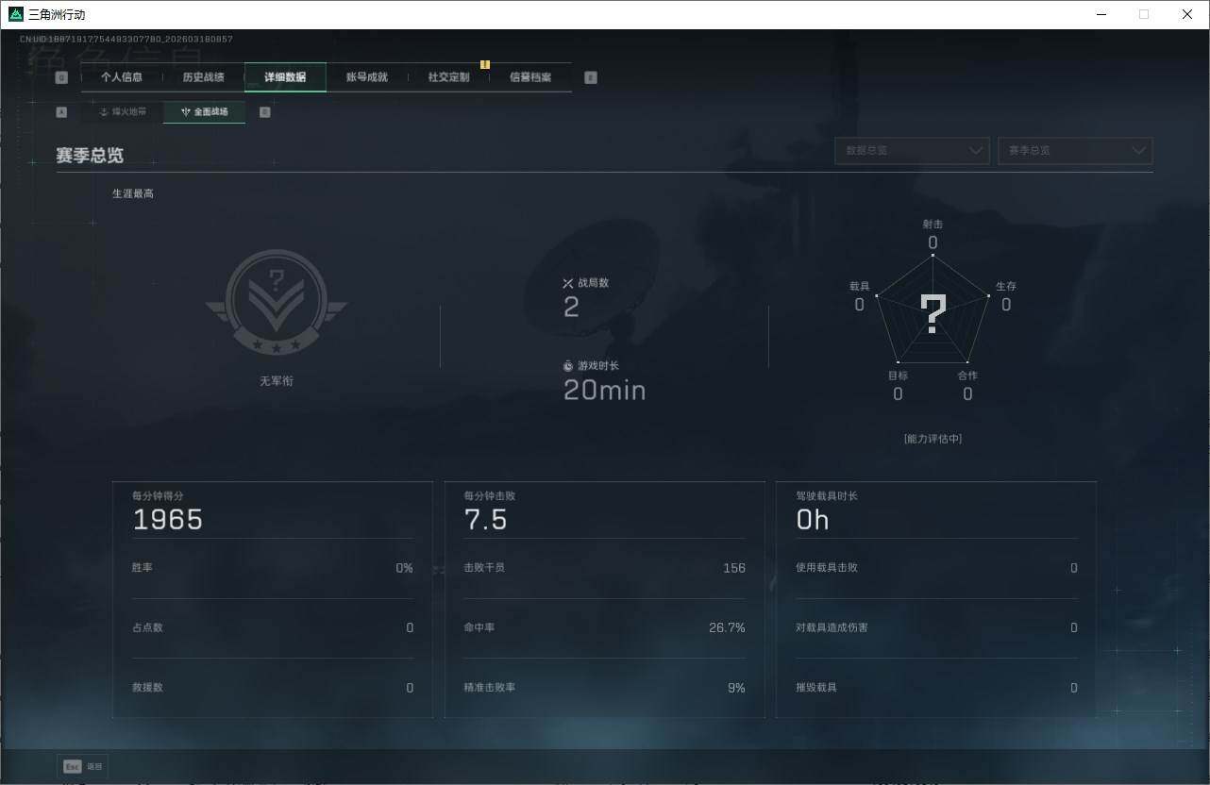Switch to the 历史战绩 tab
Viewport: 1210px width, 785px height.
[203, 77]
